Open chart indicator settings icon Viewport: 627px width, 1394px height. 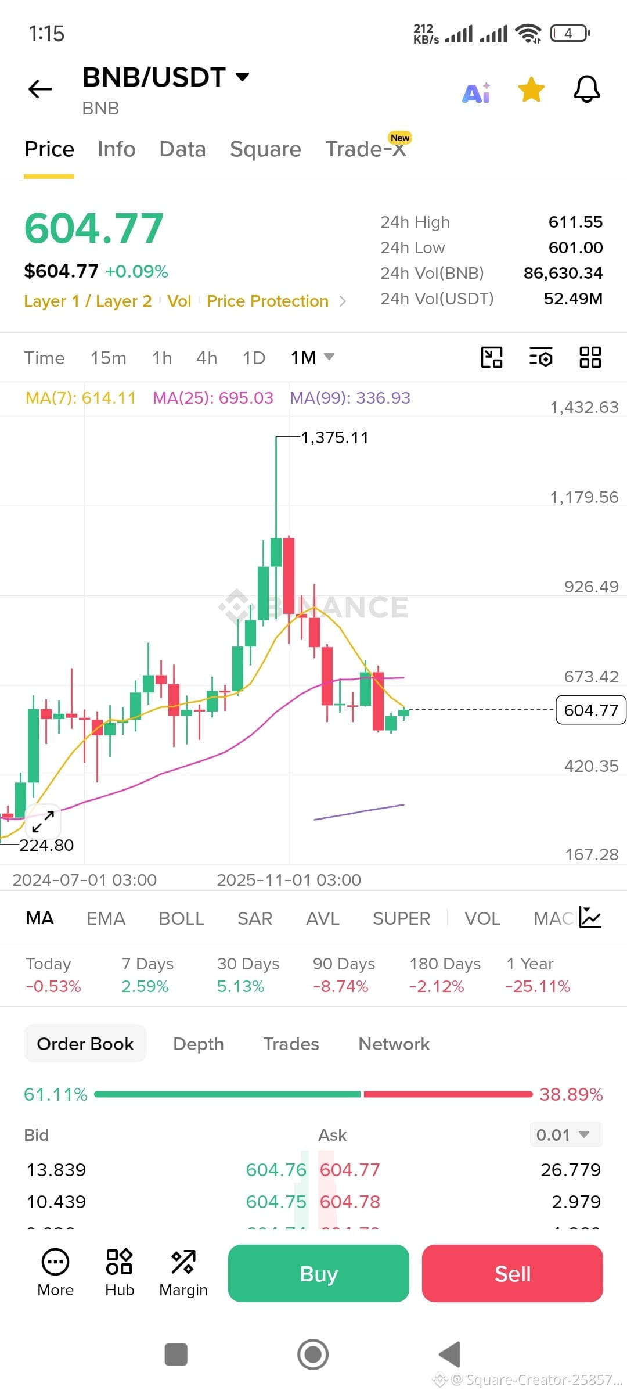click(541, 357)
